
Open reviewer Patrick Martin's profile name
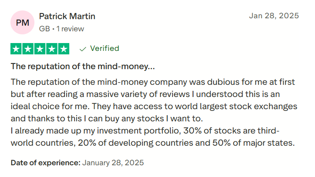pos(67,17)
